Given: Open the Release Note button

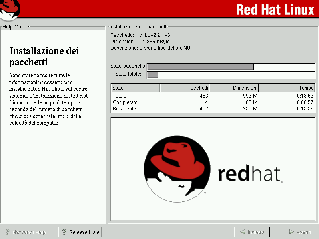Looking at the screenshot, I should point(80,232).
